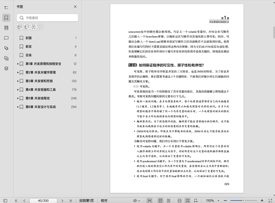The image size is (275, 203).
Task: Open the thumbnails panel icon
Action: pyautogui.click(x=6, y=28)
